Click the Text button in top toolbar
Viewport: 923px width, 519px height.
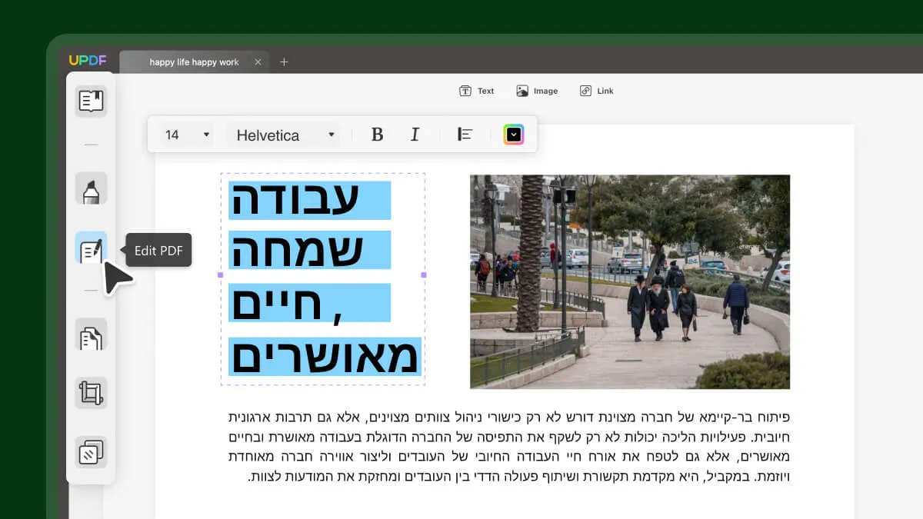point(477,91)
